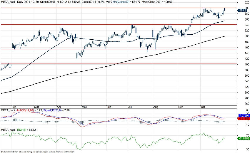Click the 61.8189 green RSI value flag

click(244, 138)
